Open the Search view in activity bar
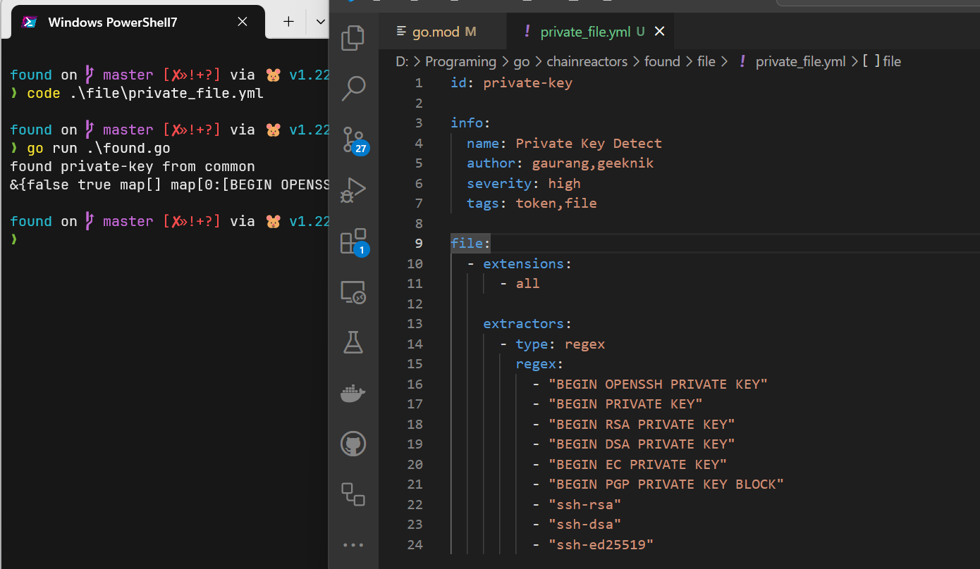 point(353,89)
